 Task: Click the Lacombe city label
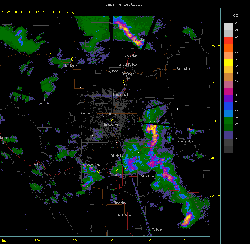tap(131, 55)
